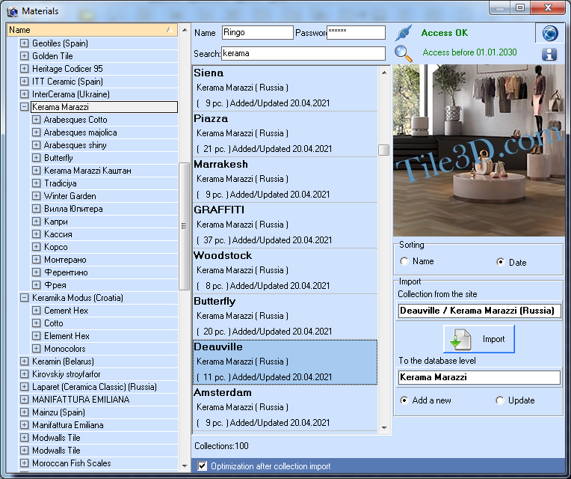Click the magnifying glass search icon
The width and height of the screenshot is (571, 479).
(x=404, y=54)
